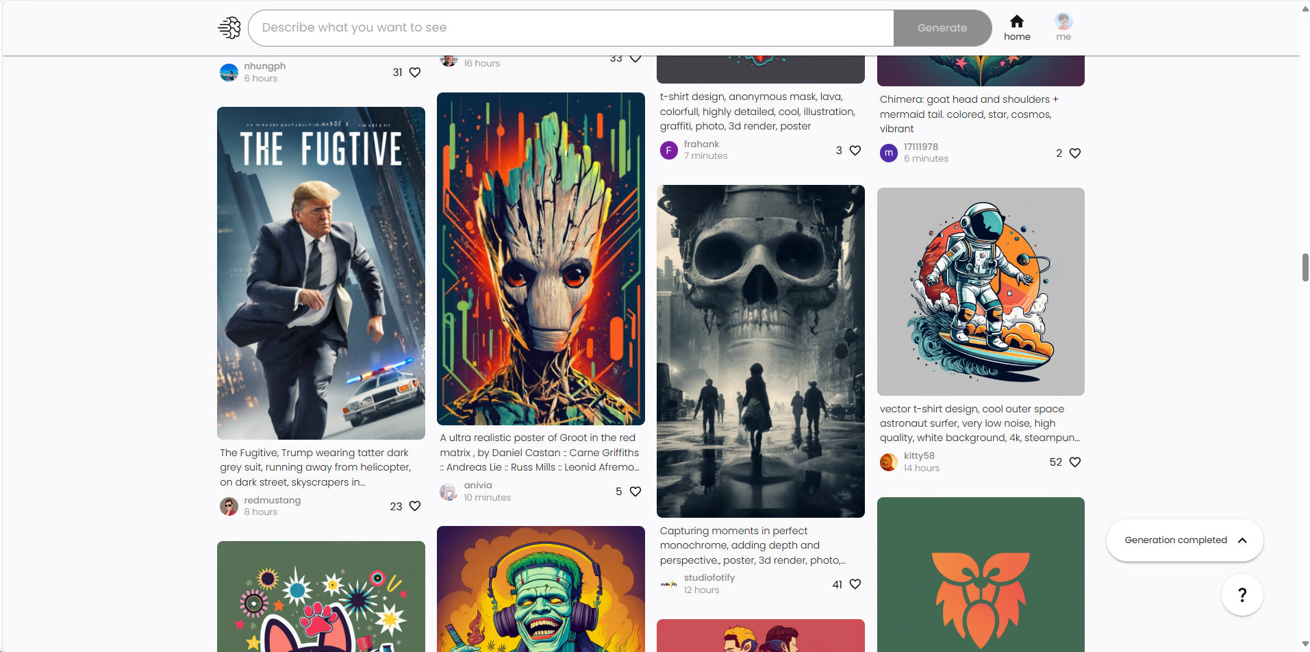Like kitty58's astronaut surfer post
The image size is (1310, 652).
[x=1075, y=462]
